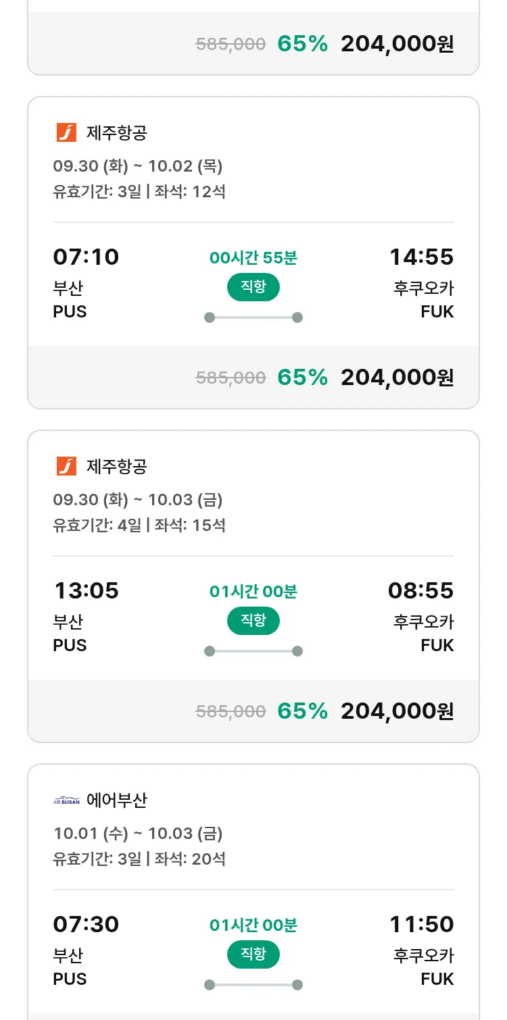Tap the 204,000원 price in the topmost card
Viewport: 507px width, 1020px height.
tap(397, 44)
